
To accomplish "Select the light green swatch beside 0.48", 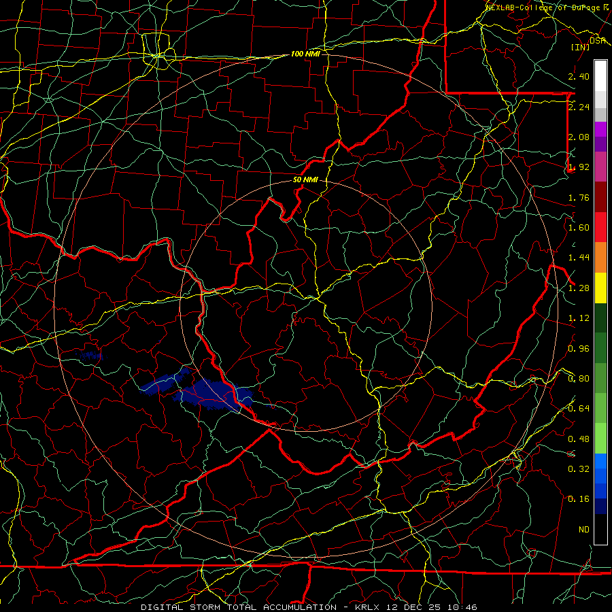I will click(600, 439).
